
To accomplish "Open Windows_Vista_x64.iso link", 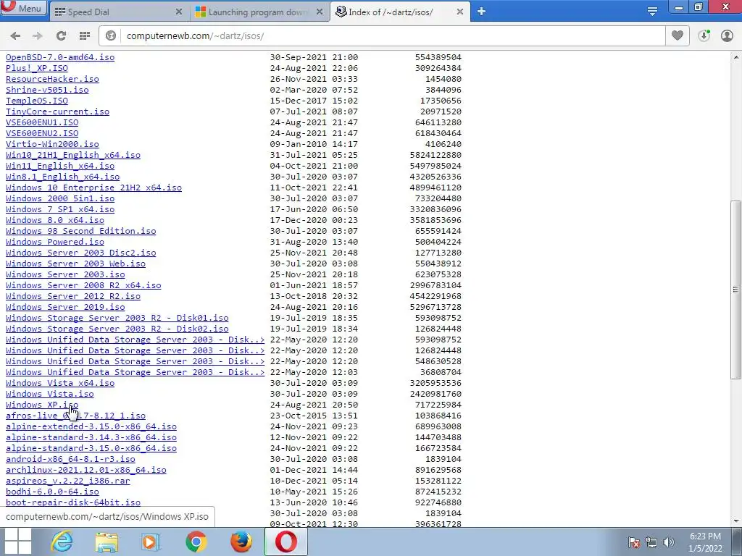I will click(60, 384).
